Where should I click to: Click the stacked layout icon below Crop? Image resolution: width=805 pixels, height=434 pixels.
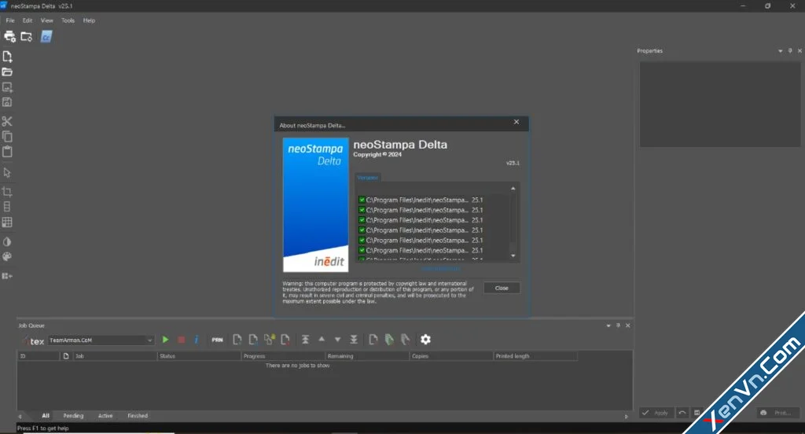click(x=7, y=207)
